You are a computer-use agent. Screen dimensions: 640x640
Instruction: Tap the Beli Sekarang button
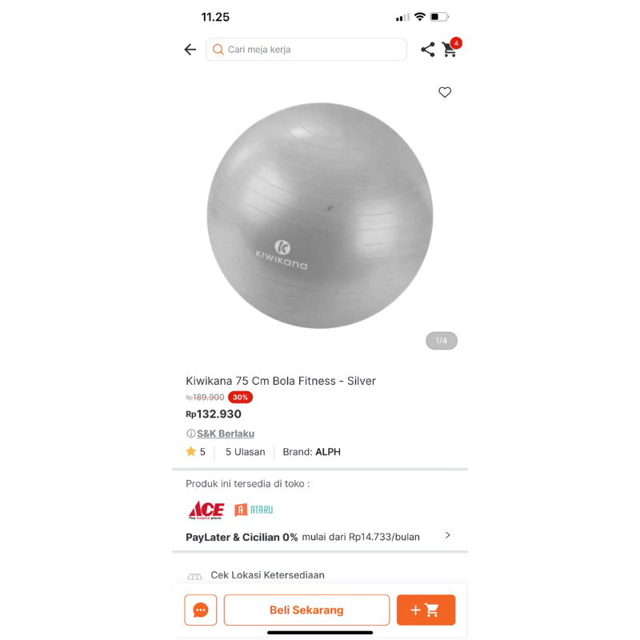pyautogui.click(x=306, y=610)
